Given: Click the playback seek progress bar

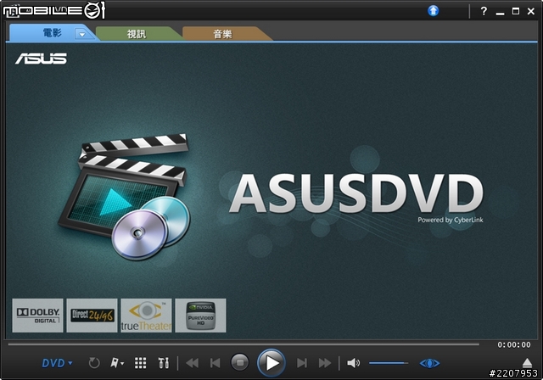Looking at the screenshot, I should (x=244, y=344).
